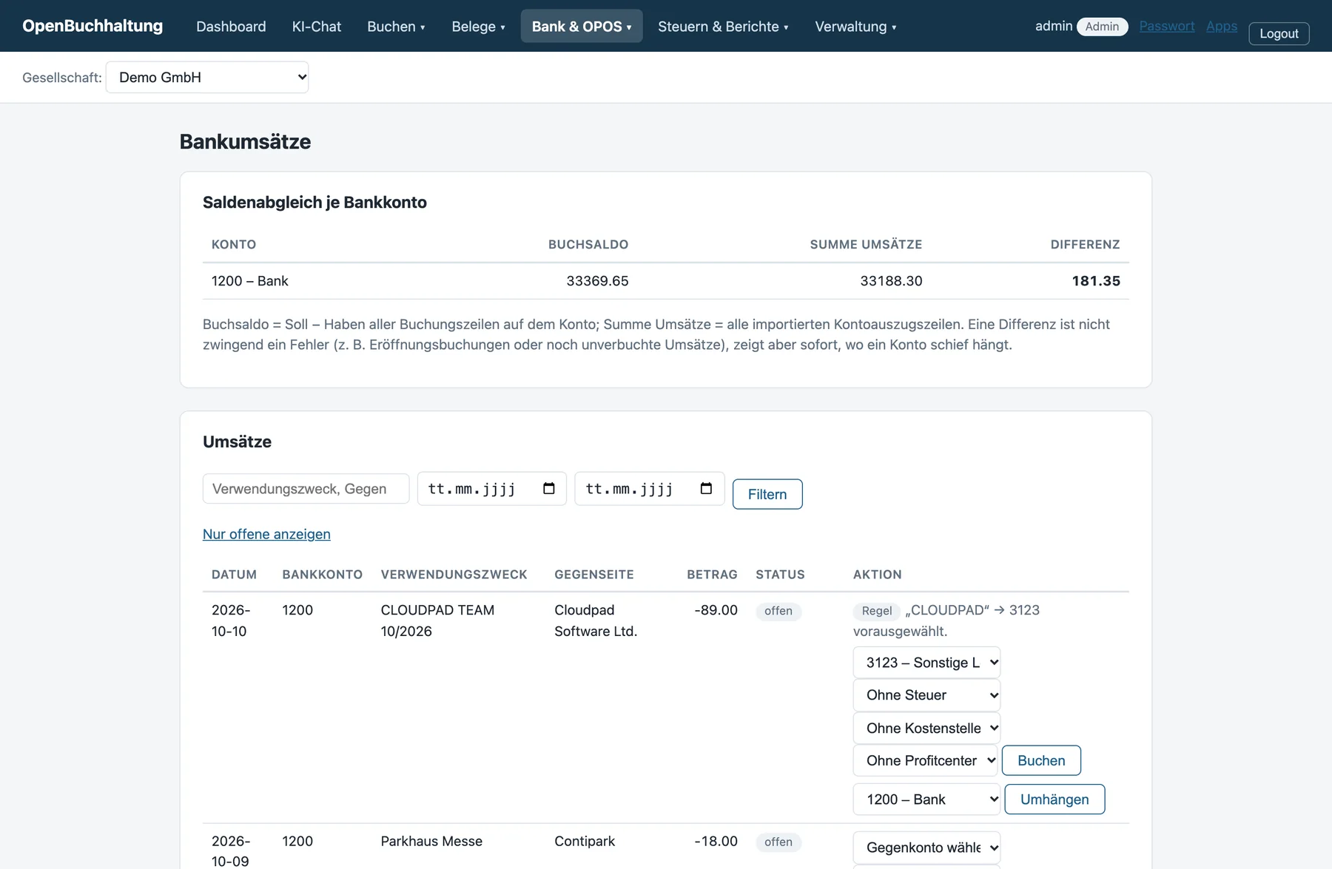Go to KI-Chat
The width and height of the screenshot is (1332, 869).
(x=317, y=26)
